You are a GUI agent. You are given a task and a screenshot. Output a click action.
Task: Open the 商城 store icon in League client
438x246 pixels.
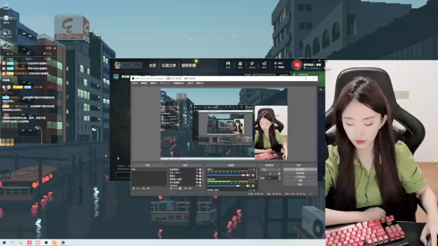point(264,65)
